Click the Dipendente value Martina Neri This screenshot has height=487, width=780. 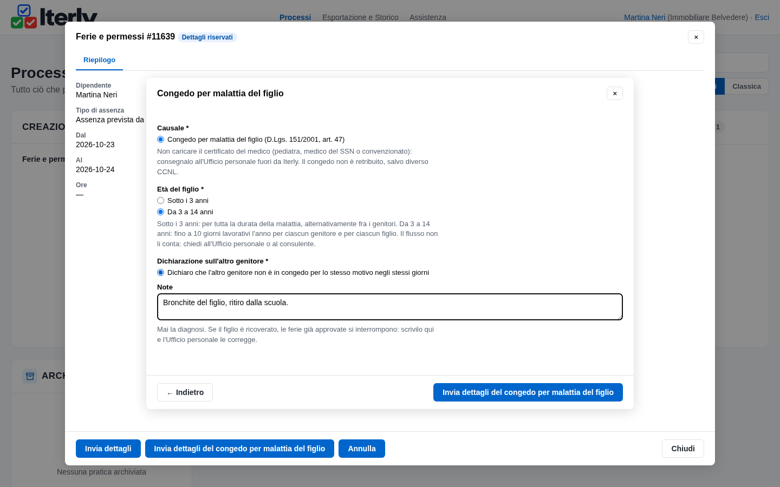pyautogui.click(x=96, y=95)
